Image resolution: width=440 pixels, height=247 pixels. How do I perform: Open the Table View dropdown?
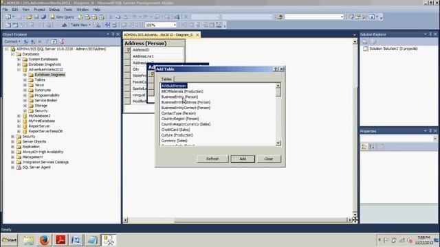[80, 25]
